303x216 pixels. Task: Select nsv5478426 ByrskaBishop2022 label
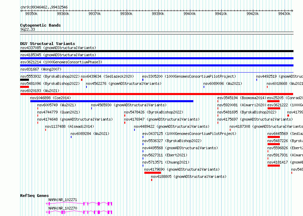click(154, 112)
